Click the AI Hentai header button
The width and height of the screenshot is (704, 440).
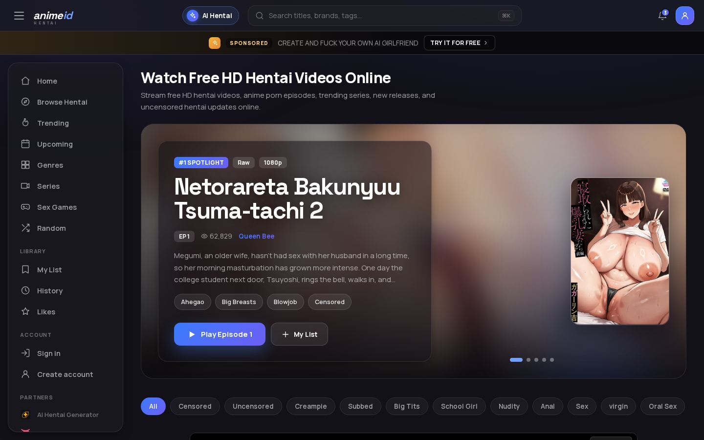point(211,16)
